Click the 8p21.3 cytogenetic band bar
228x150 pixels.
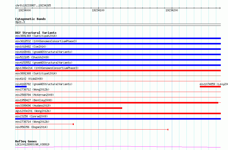pos(118,25)
